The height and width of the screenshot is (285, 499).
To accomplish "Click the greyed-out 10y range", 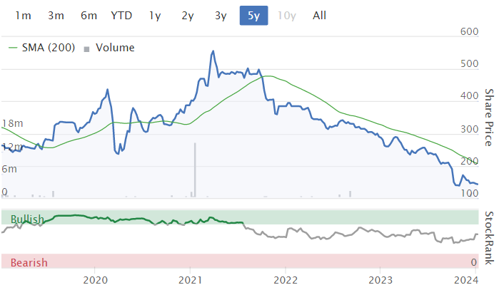I will (x=287, y=16).
